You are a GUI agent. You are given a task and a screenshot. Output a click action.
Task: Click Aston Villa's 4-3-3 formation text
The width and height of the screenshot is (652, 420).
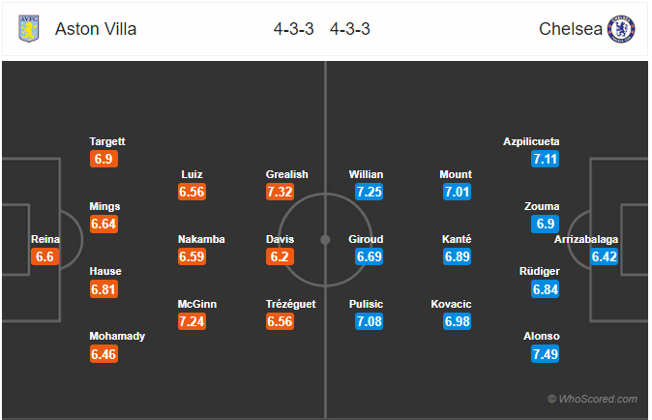pos(293,29)
